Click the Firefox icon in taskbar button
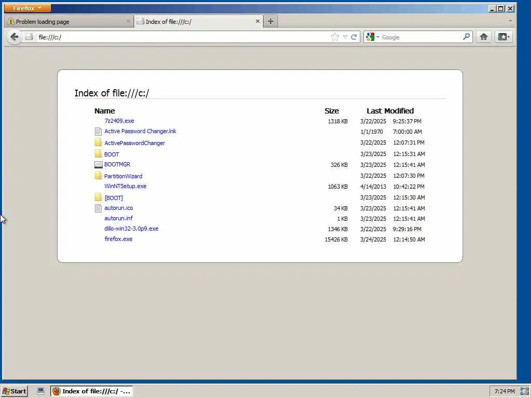The height and width of the screenshot is (398, 531). coord(57,391)
